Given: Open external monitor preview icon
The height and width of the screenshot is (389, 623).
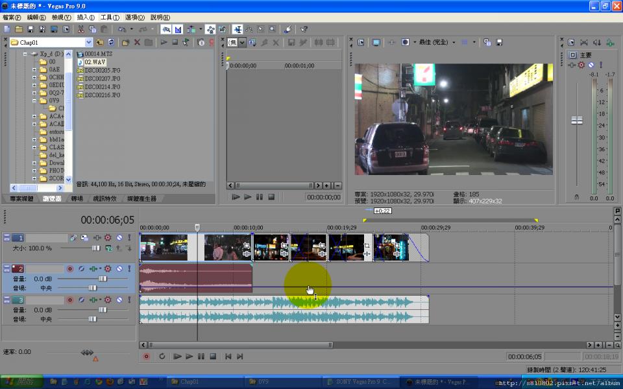Looking at the screenshot, I should click(x=376, y=42).
